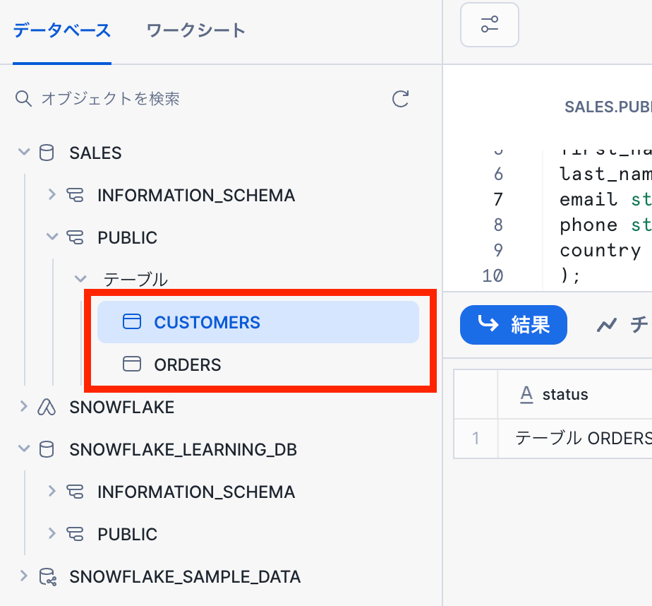Collapse the テーブル folder
This screenshot has width=652, height=606.
(80, 280)
